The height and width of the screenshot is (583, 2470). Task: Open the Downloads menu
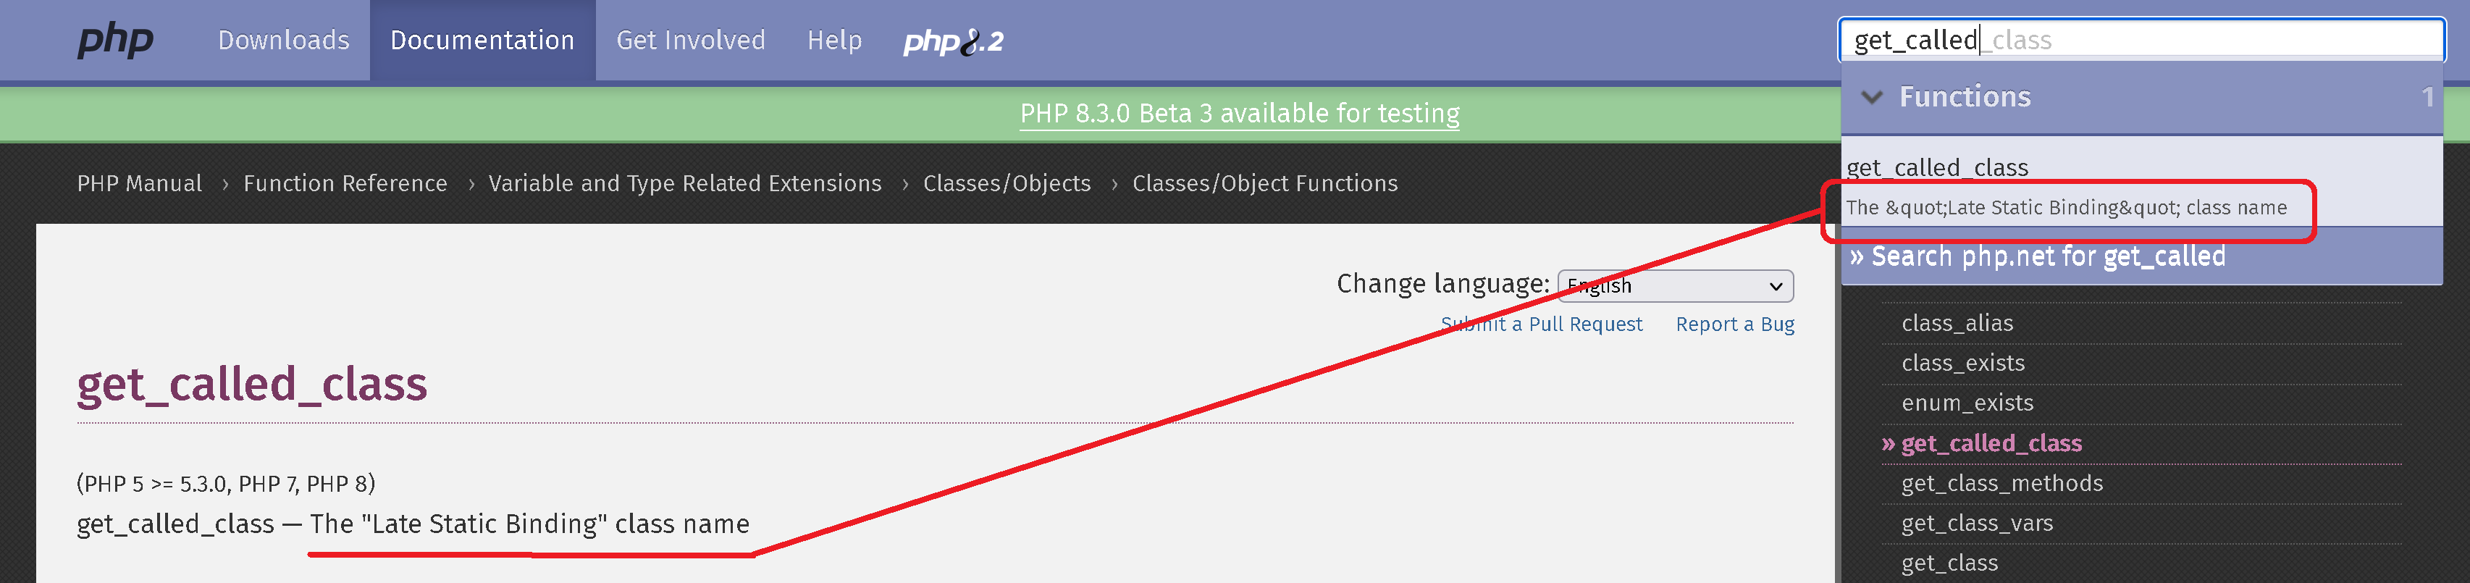(x=283, y=41)
